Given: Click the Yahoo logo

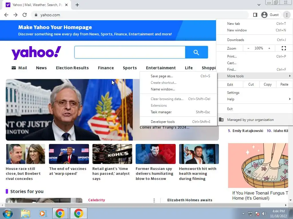Looking at the screenshot, I should point(36,53).
